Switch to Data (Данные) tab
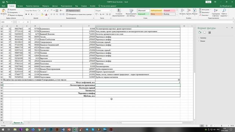Image resolution: width=235 pixels, height=132 pixels. [55, 6]
